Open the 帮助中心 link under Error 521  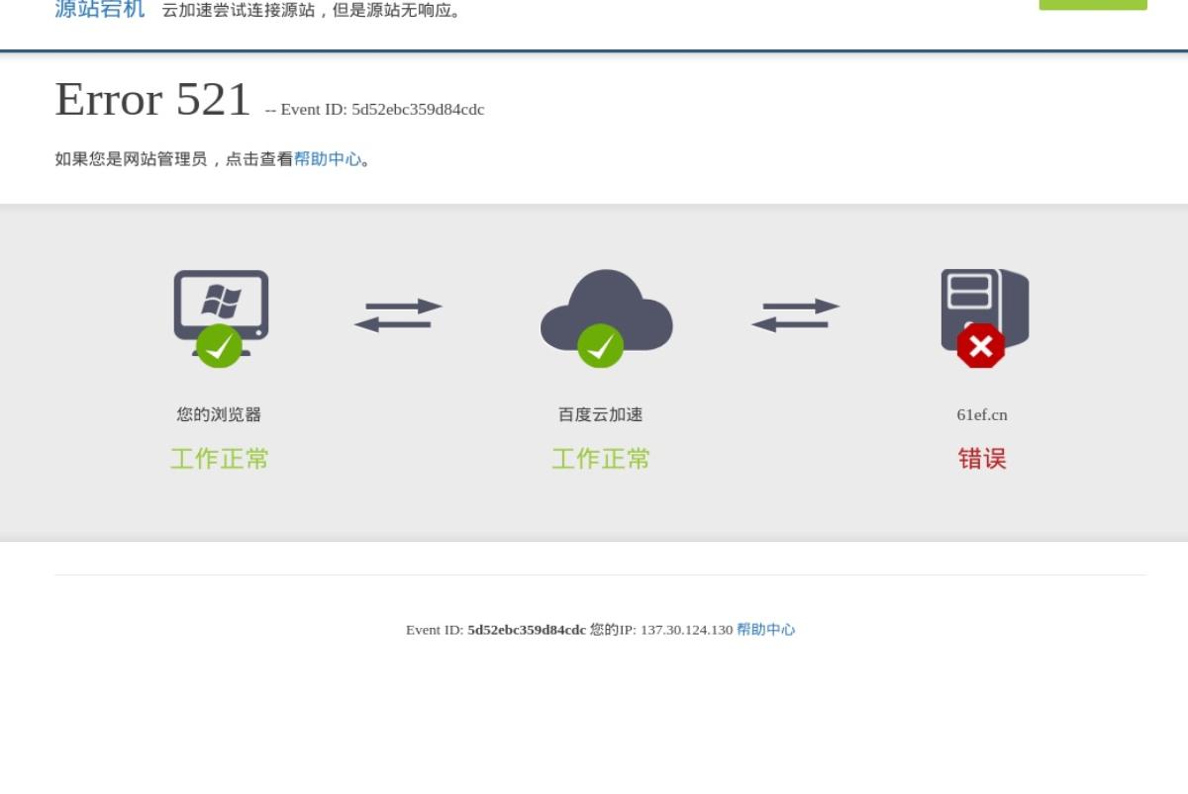coord(328,159)
